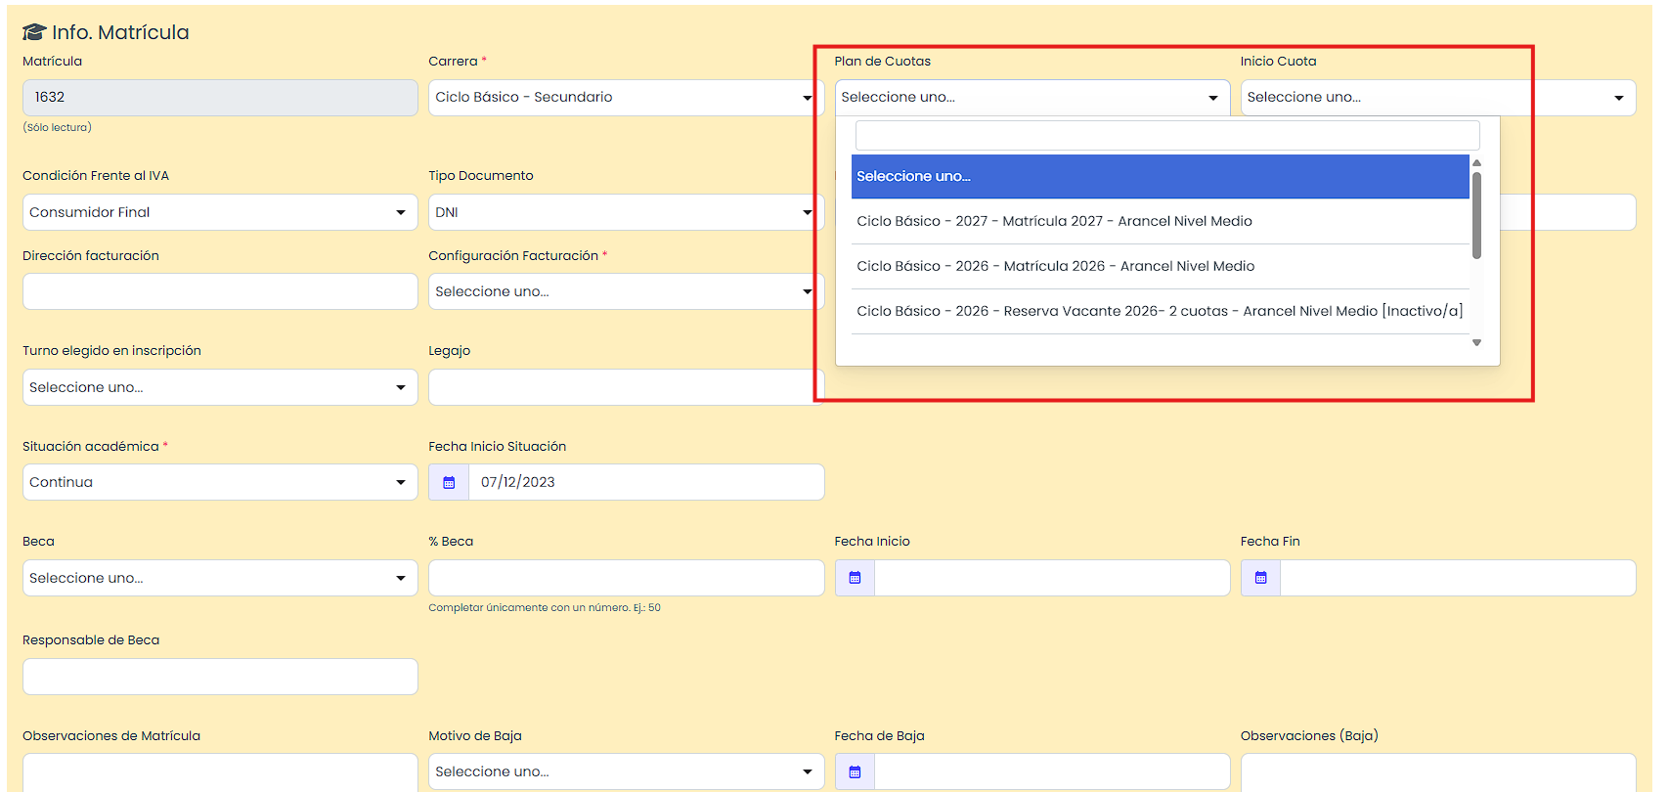The width and height of the screenshot is (1668, 792).
Task: Click the 'Info. Matrícula' heading text
Action: (x=120, y=32)
